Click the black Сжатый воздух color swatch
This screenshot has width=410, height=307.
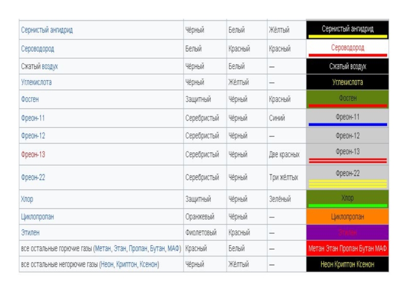click(x=347, y=67)
